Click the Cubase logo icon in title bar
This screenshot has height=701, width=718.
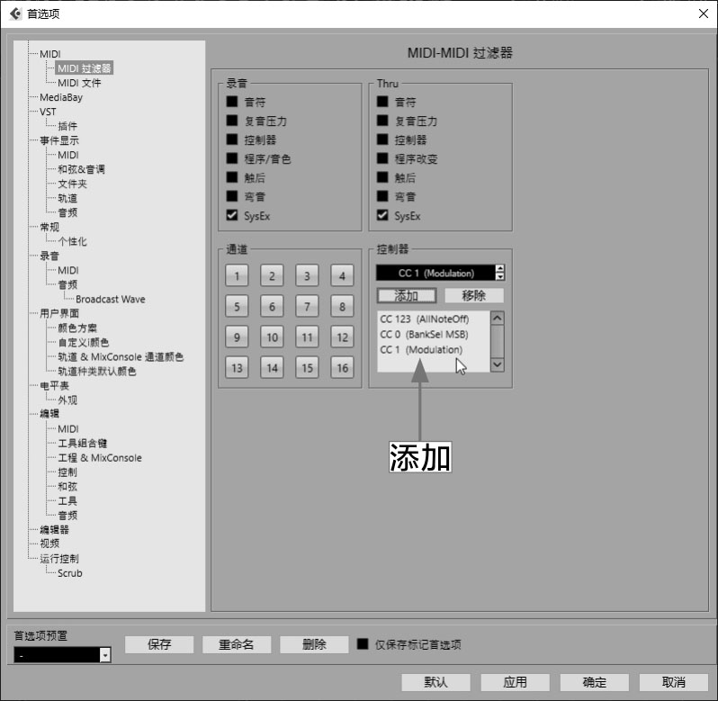pos(15,13)
